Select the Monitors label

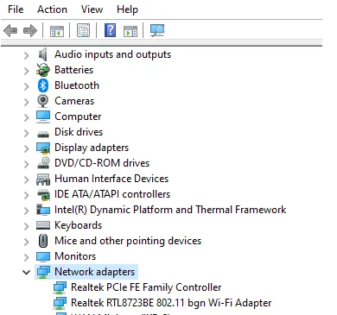coord(75,256)
